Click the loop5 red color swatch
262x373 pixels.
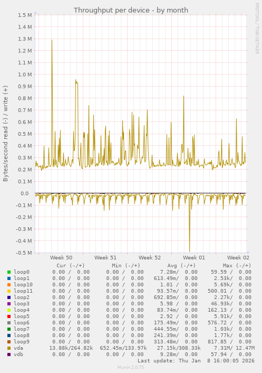(9, 316)
